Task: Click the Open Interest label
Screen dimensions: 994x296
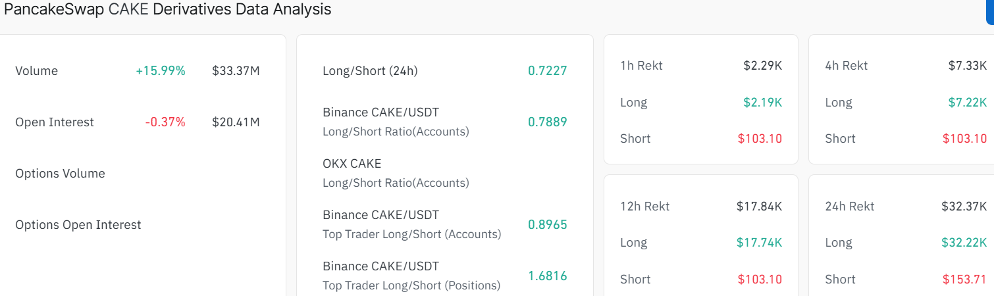Action: [x=55, y=122]
